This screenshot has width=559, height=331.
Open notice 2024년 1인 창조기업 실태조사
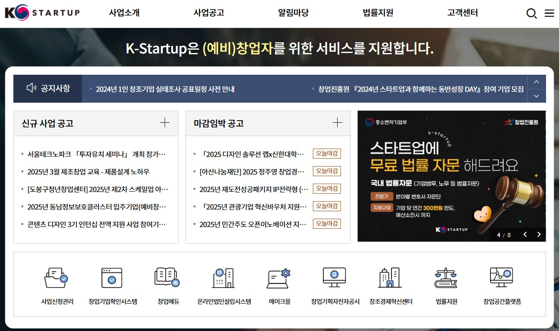(x=165, y=89)
